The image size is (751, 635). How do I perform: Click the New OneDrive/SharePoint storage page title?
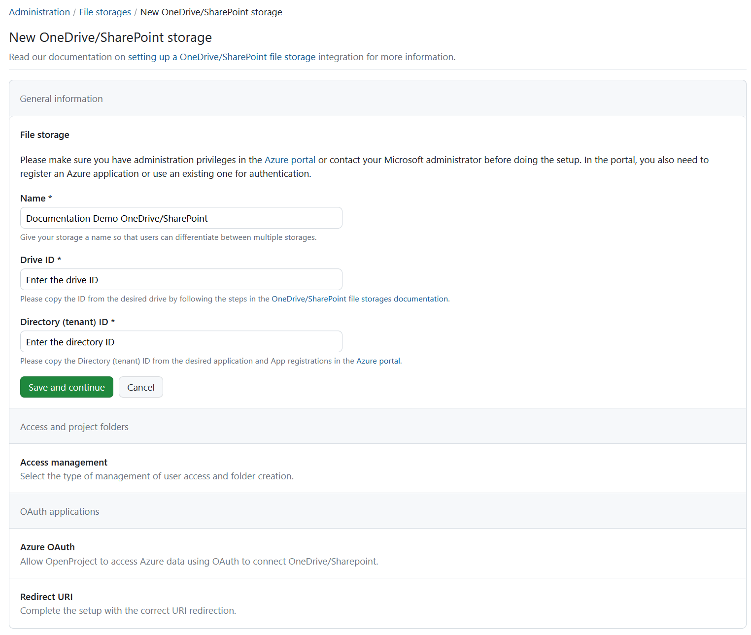(110, 38)
